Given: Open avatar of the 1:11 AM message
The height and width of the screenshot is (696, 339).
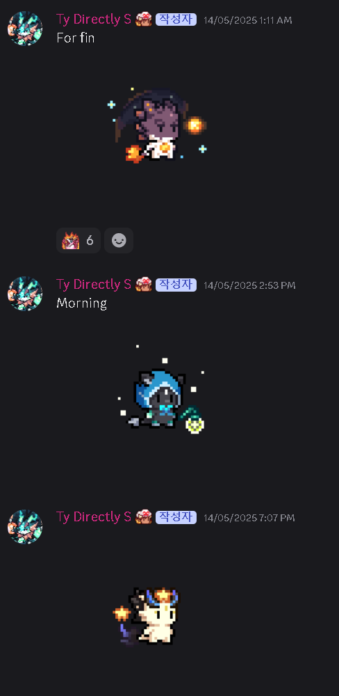Looking at the screenshot, I should tap(25, 29).
